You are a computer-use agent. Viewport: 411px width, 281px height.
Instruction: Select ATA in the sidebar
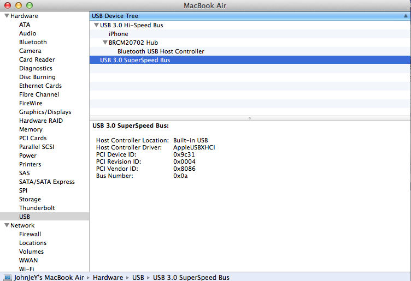(x=25, y=25)
